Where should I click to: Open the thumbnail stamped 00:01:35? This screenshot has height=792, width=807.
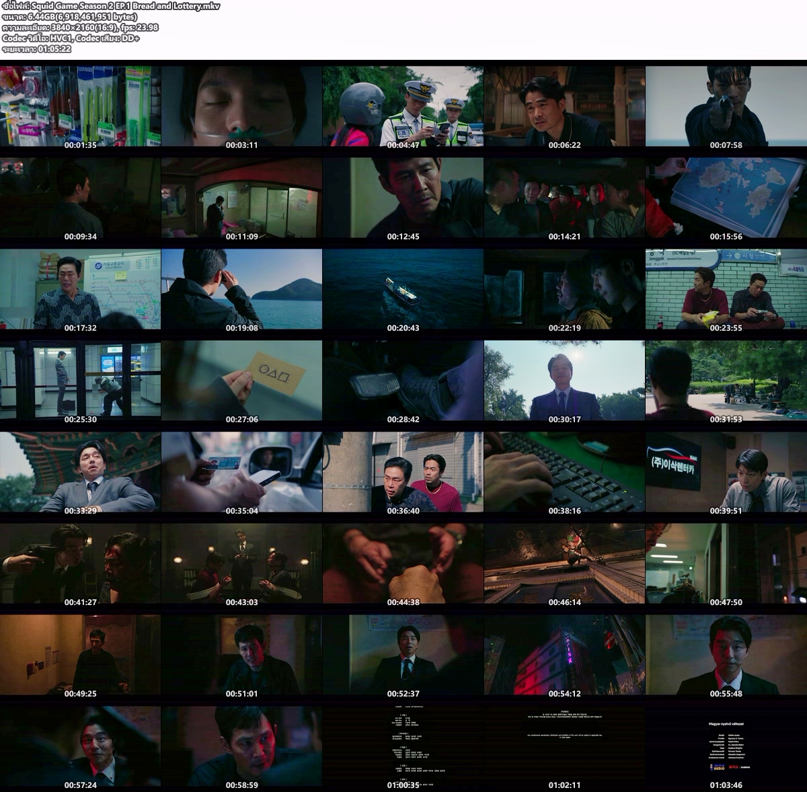[81, 106]
